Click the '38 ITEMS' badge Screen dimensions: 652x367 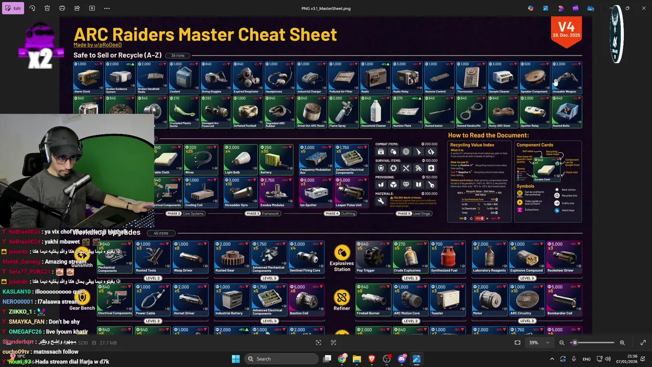(178, 56)
